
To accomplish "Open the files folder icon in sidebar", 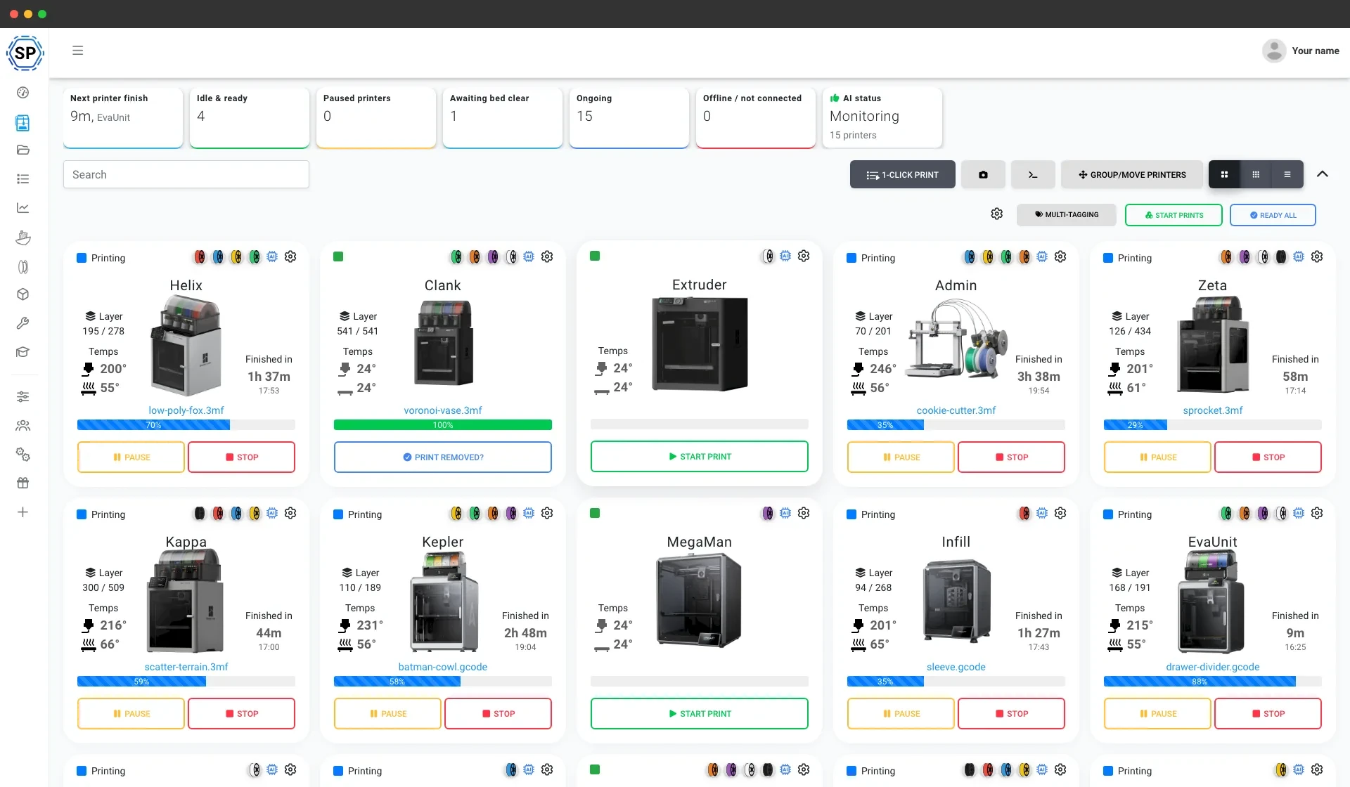I will 22,150.
